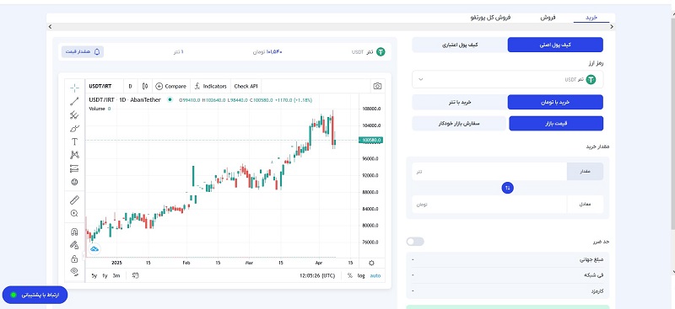Click the horizontal scrollbar under tabs
Screen dimensions: 675x309
(332, 27)
